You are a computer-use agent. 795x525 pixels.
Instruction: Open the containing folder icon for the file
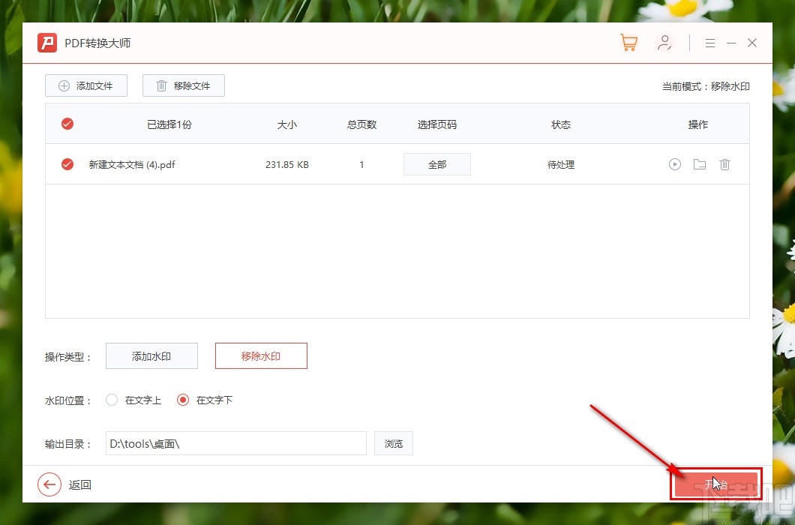699,164
